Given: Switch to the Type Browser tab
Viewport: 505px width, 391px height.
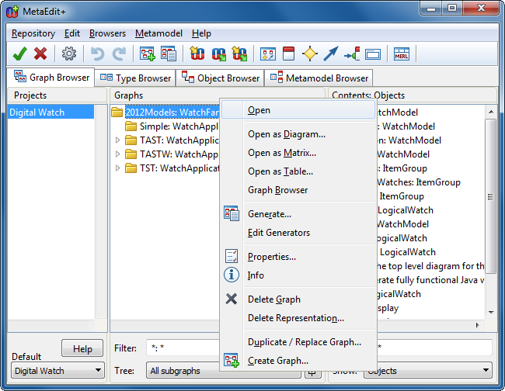Looking at the screenshot, I should point(135,78).
